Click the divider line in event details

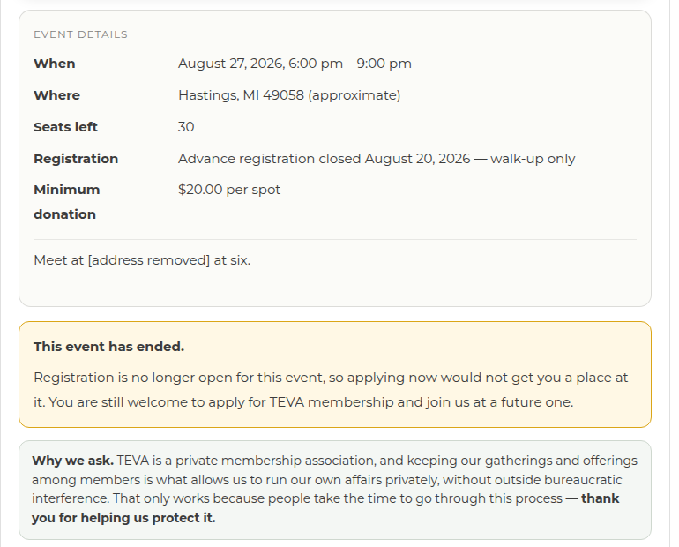coord(335,239)
